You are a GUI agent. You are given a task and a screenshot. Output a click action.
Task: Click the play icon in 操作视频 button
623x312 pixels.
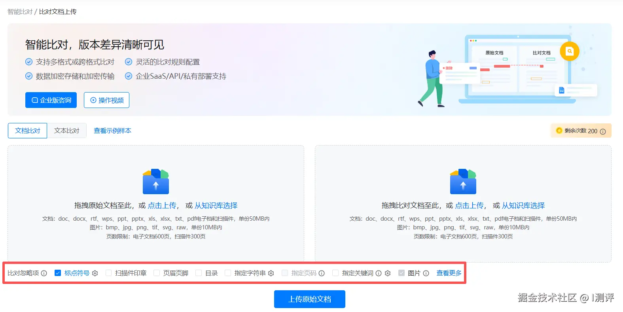point(93,100)
